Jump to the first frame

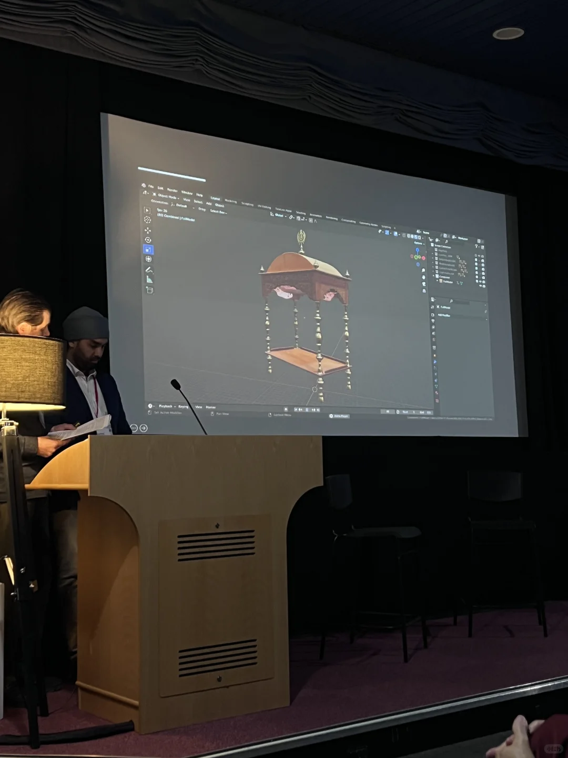pos(296,410)
